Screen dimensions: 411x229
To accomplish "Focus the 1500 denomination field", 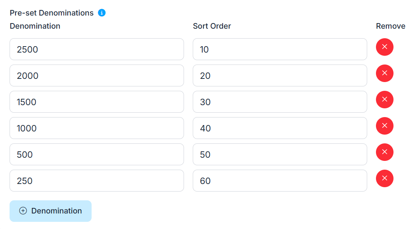I will 97,102.
